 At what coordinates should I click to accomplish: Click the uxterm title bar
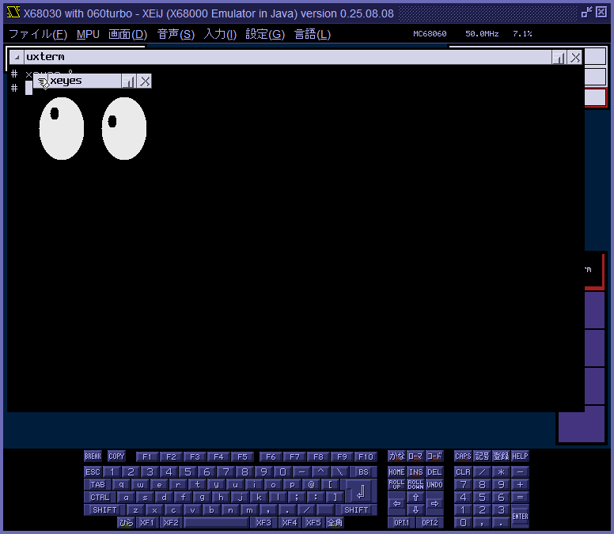[x=288, y=57]
